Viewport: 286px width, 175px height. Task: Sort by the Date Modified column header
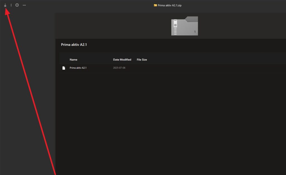(122, 60)
